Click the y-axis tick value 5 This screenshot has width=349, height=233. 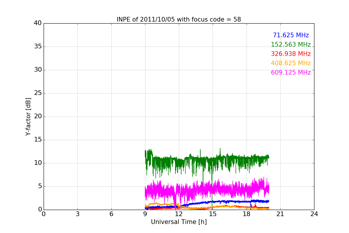[x=40, y=186]
